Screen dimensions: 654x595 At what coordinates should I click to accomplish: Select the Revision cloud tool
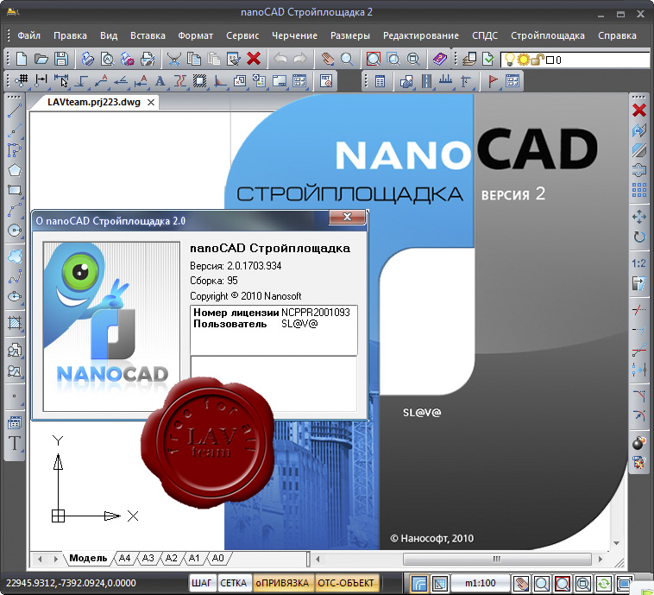(14, 256)
